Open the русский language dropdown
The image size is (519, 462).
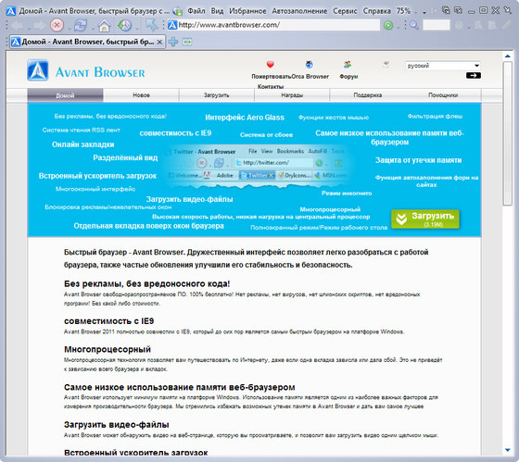pyautogui.click(x=443, y=66)
